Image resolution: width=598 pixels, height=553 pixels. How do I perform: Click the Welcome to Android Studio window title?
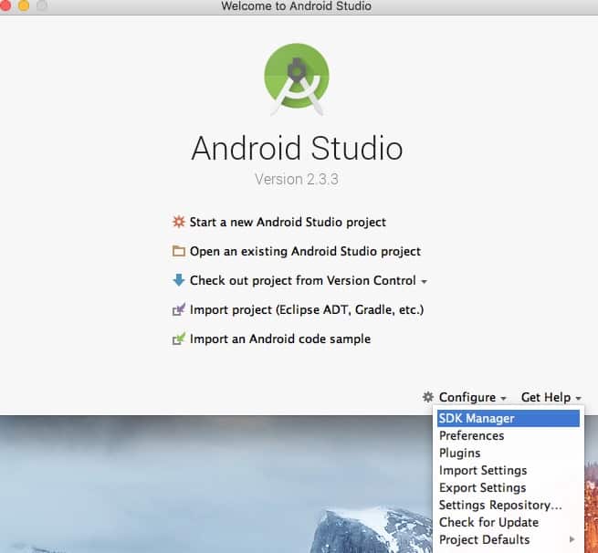pos(297,5)
